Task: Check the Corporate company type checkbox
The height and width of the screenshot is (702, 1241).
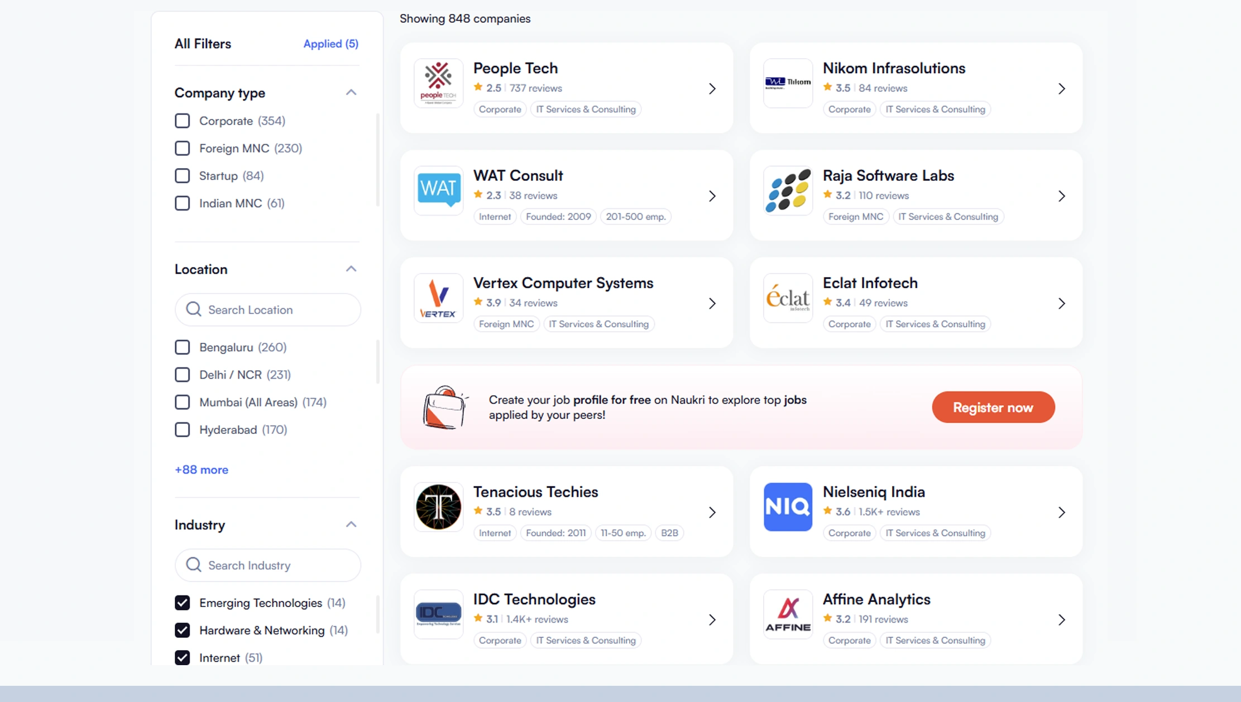Action: tap(182, 121)
